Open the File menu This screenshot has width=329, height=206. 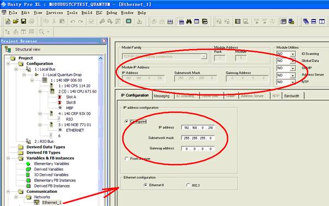click(x=13, y=13)
